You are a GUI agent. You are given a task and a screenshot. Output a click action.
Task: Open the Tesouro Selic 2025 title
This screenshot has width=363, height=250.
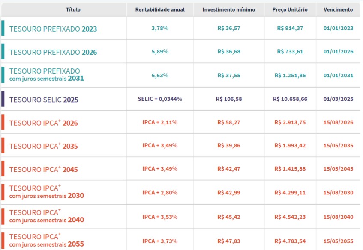point(44,100)
